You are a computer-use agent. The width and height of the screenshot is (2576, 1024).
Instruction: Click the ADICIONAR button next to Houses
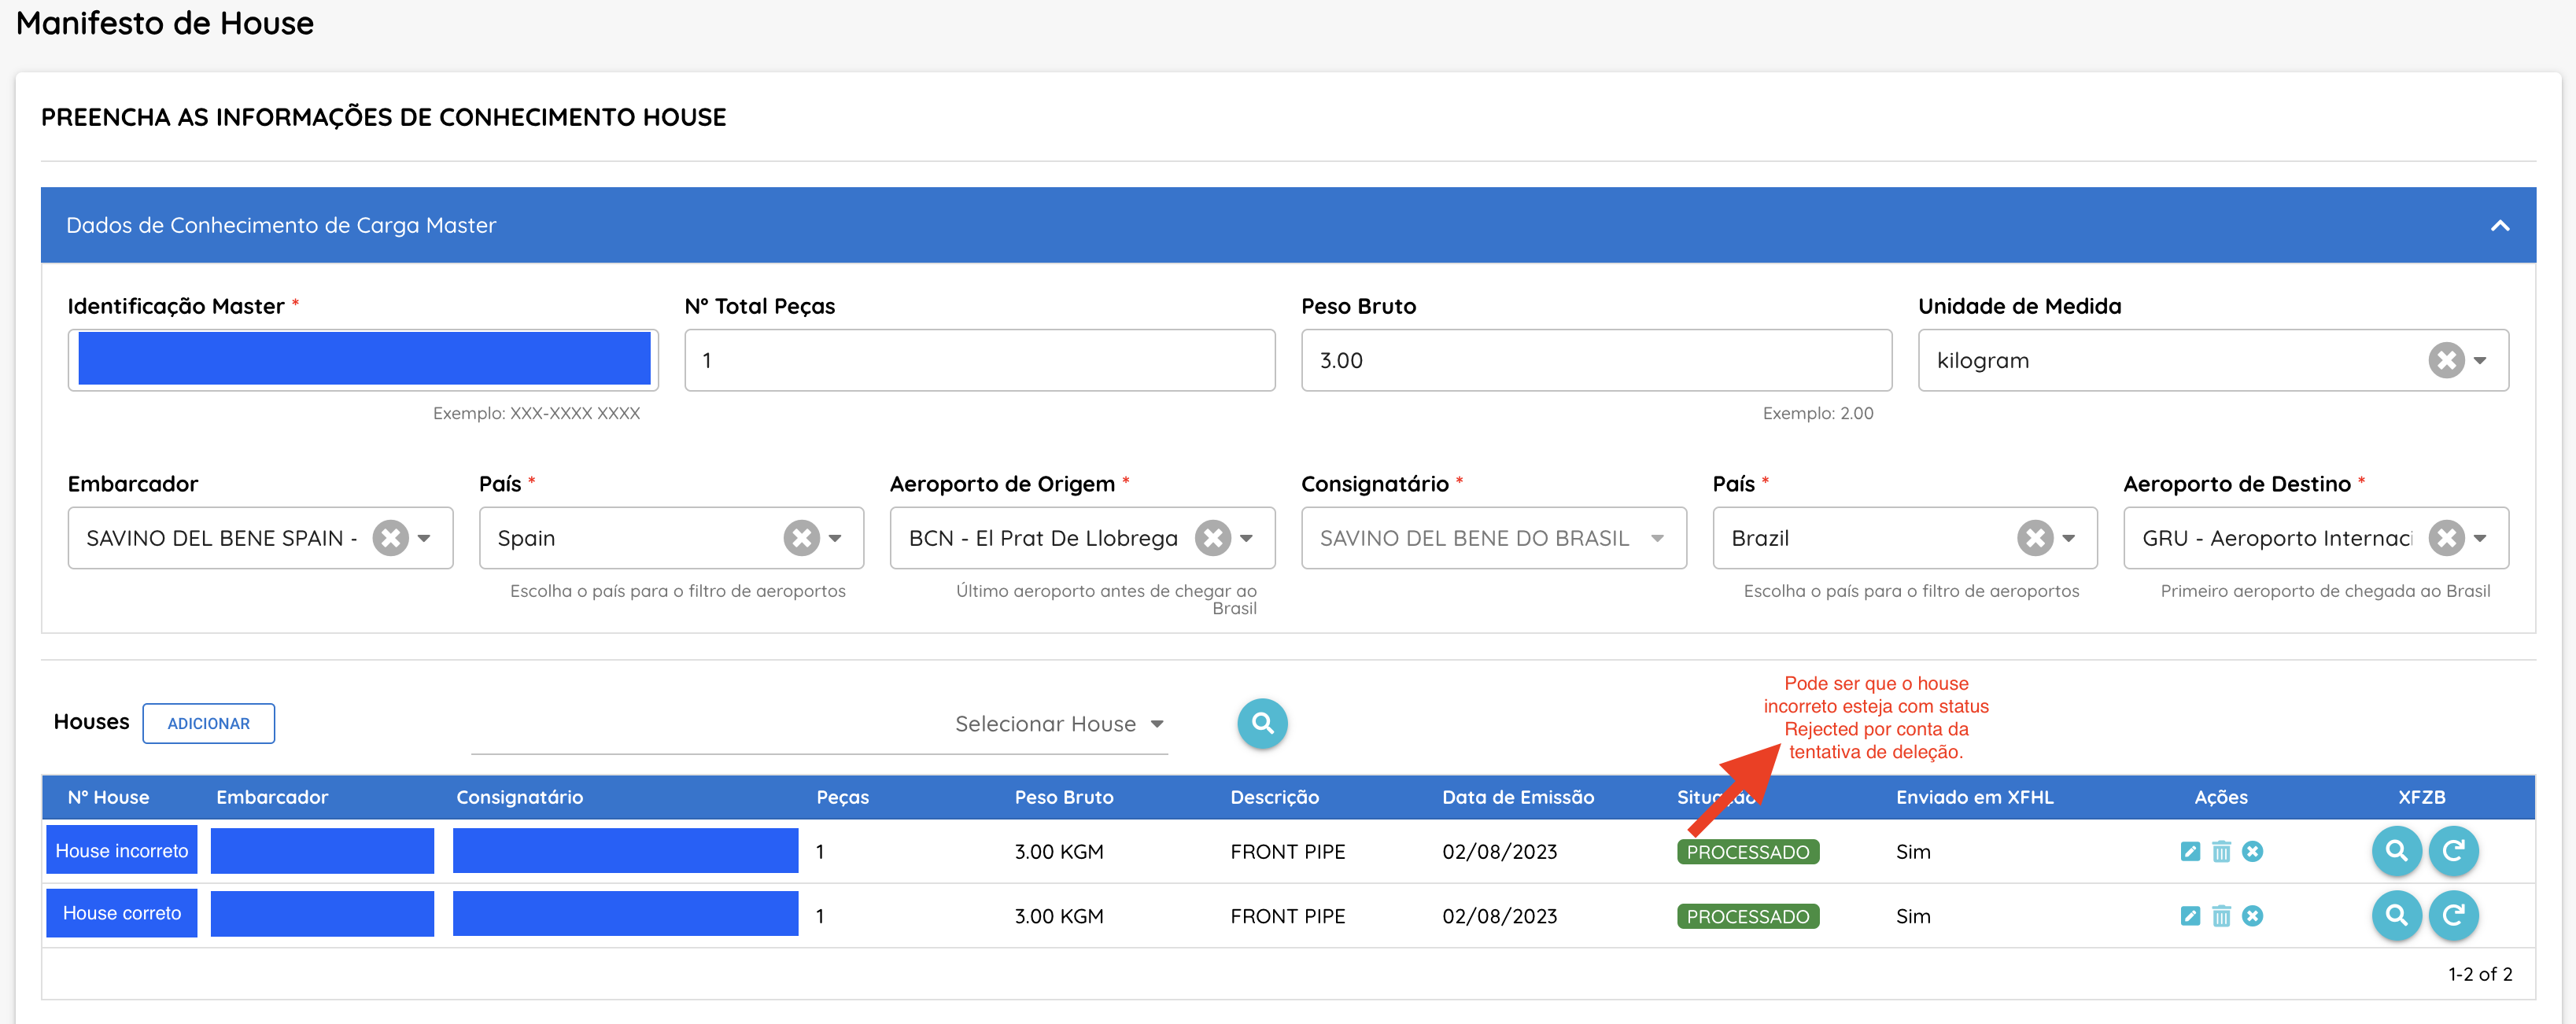click(208, 723)
